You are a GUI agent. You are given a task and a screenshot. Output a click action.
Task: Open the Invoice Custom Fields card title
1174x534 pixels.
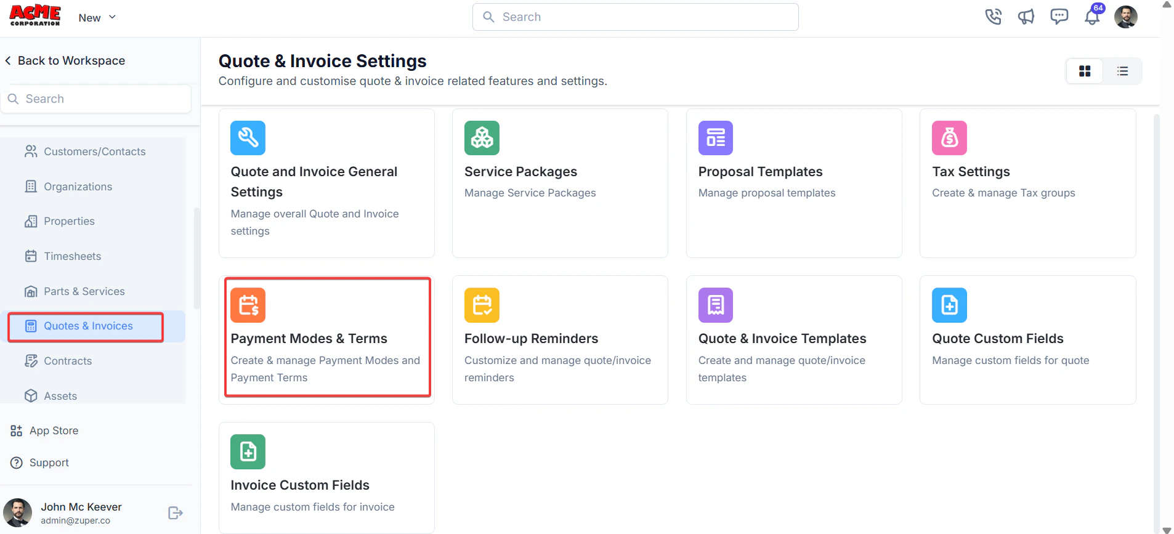click(300, 485)
